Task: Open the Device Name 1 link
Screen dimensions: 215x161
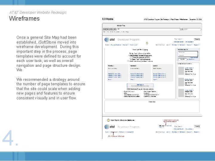Action: point(189,68)
